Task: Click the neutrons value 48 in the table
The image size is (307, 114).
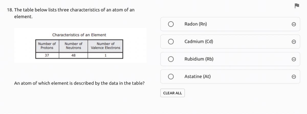Action: pos(73,55)
